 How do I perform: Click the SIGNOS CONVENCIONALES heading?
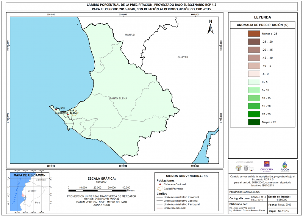(187, 176)
